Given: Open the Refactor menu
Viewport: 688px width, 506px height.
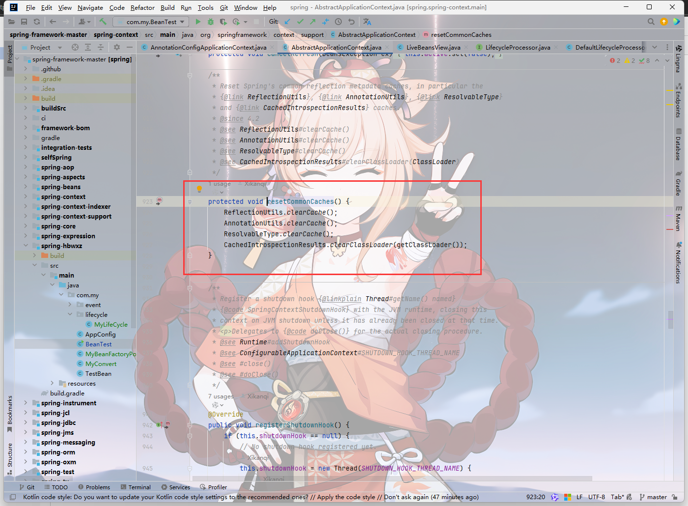Looking at the screenshot, I should pyautogui.click(x=142, y=7).
